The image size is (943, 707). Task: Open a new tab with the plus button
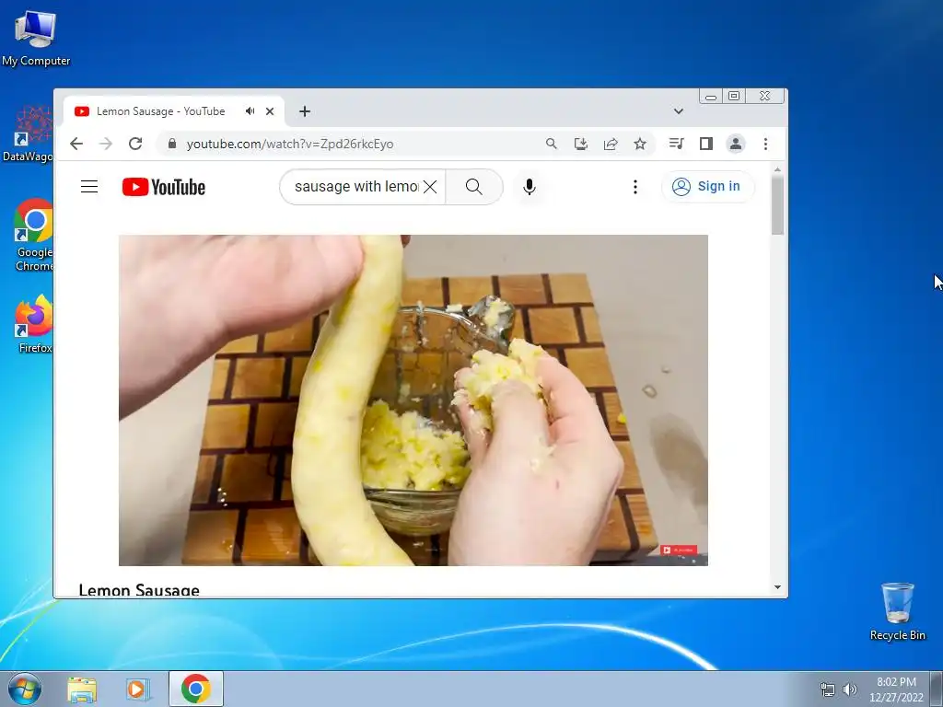pos(305,111)
